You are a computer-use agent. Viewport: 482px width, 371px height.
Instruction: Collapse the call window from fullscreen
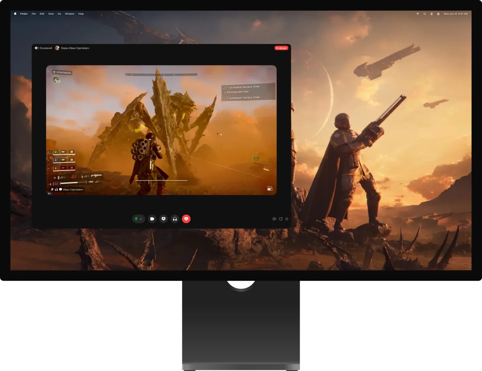[x=287, y=219]
